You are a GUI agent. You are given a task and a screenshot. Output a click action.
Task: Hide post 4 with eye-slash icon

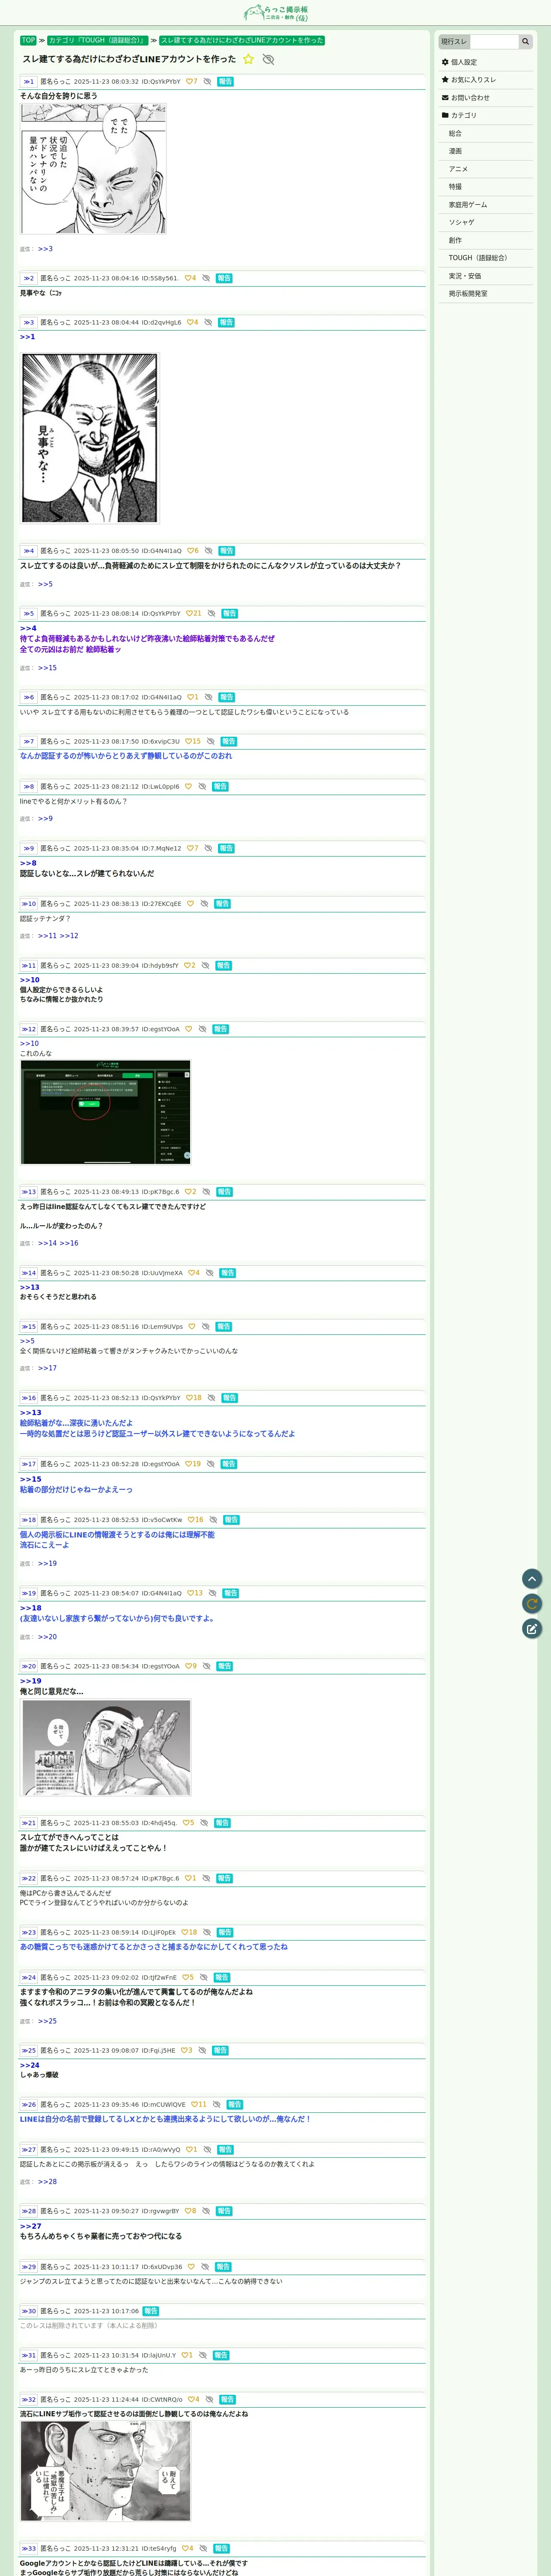tap(208, 551)
